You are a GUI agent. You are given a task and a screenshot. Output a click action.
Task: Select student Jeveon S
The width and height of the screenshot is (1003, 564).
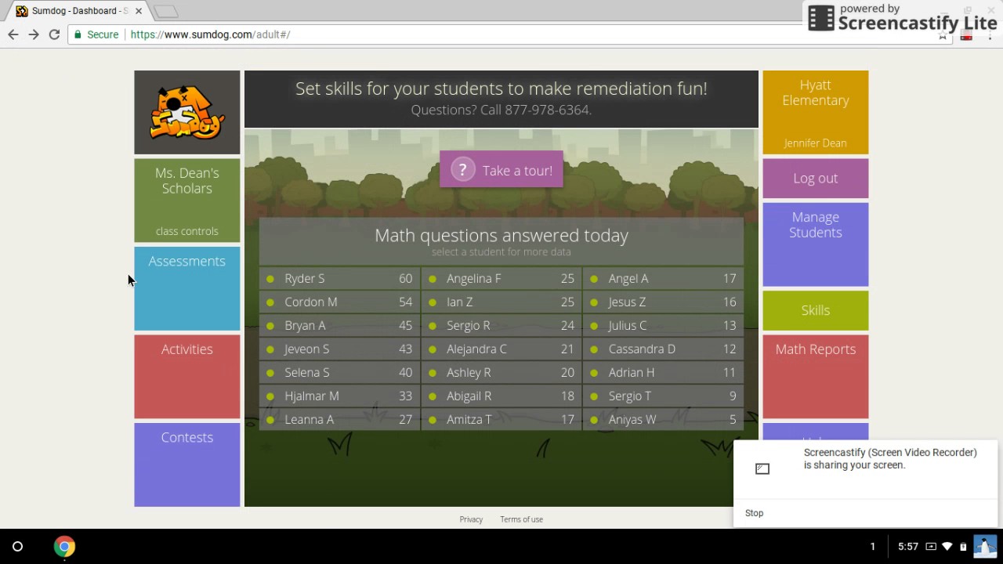339,349
